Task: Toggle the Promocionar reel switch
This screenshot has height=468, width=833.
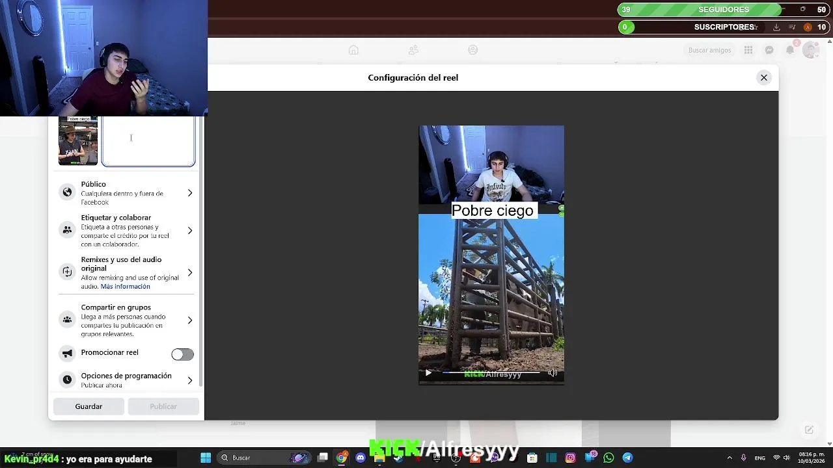Action: click(x=182, y=354)
